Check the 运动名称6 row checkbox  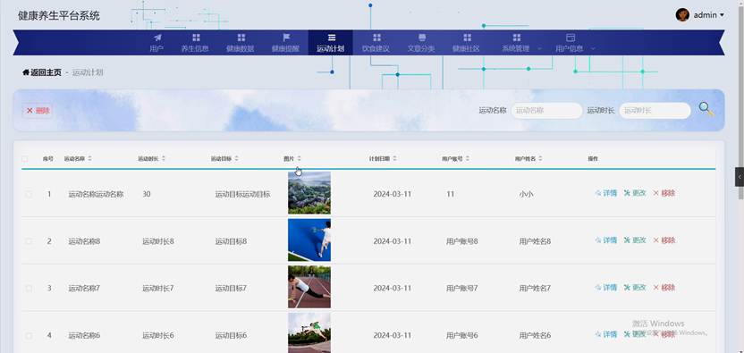(29, 335)
